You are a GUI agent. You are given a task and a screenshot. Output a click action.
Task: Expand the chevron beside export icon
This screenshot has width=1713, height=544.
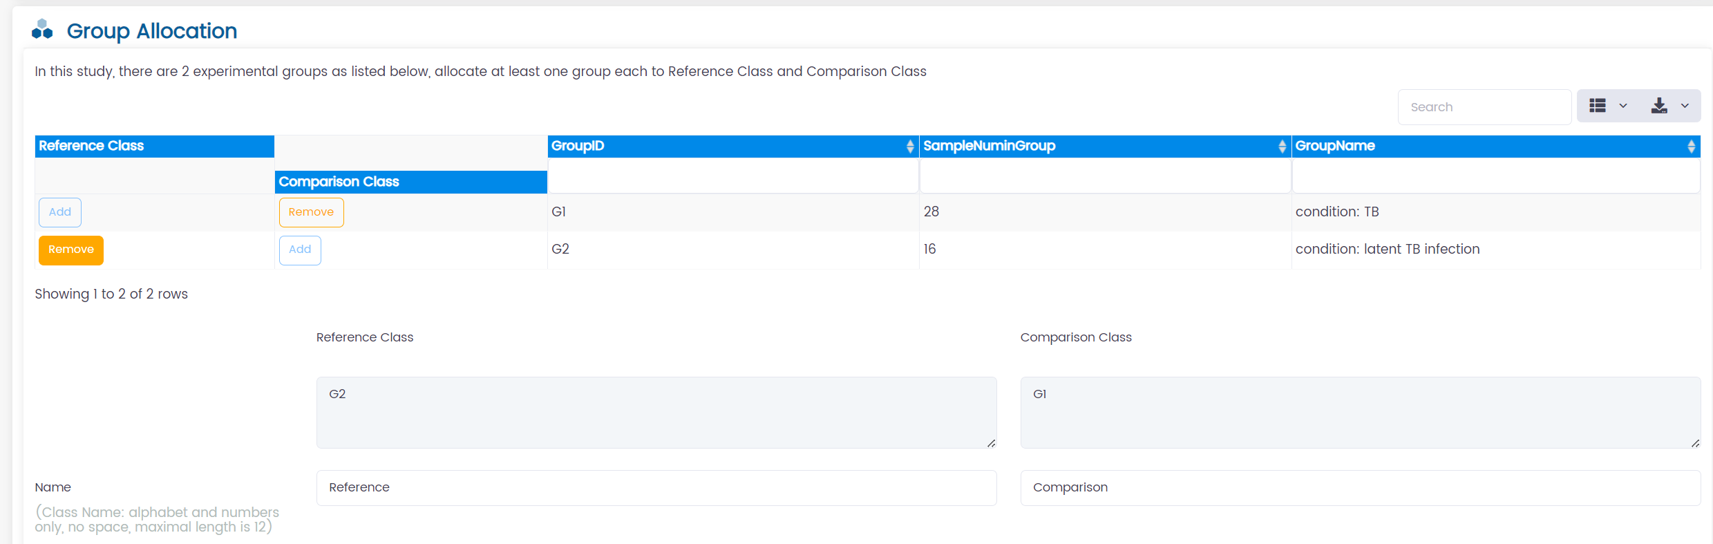point(1685,106)
